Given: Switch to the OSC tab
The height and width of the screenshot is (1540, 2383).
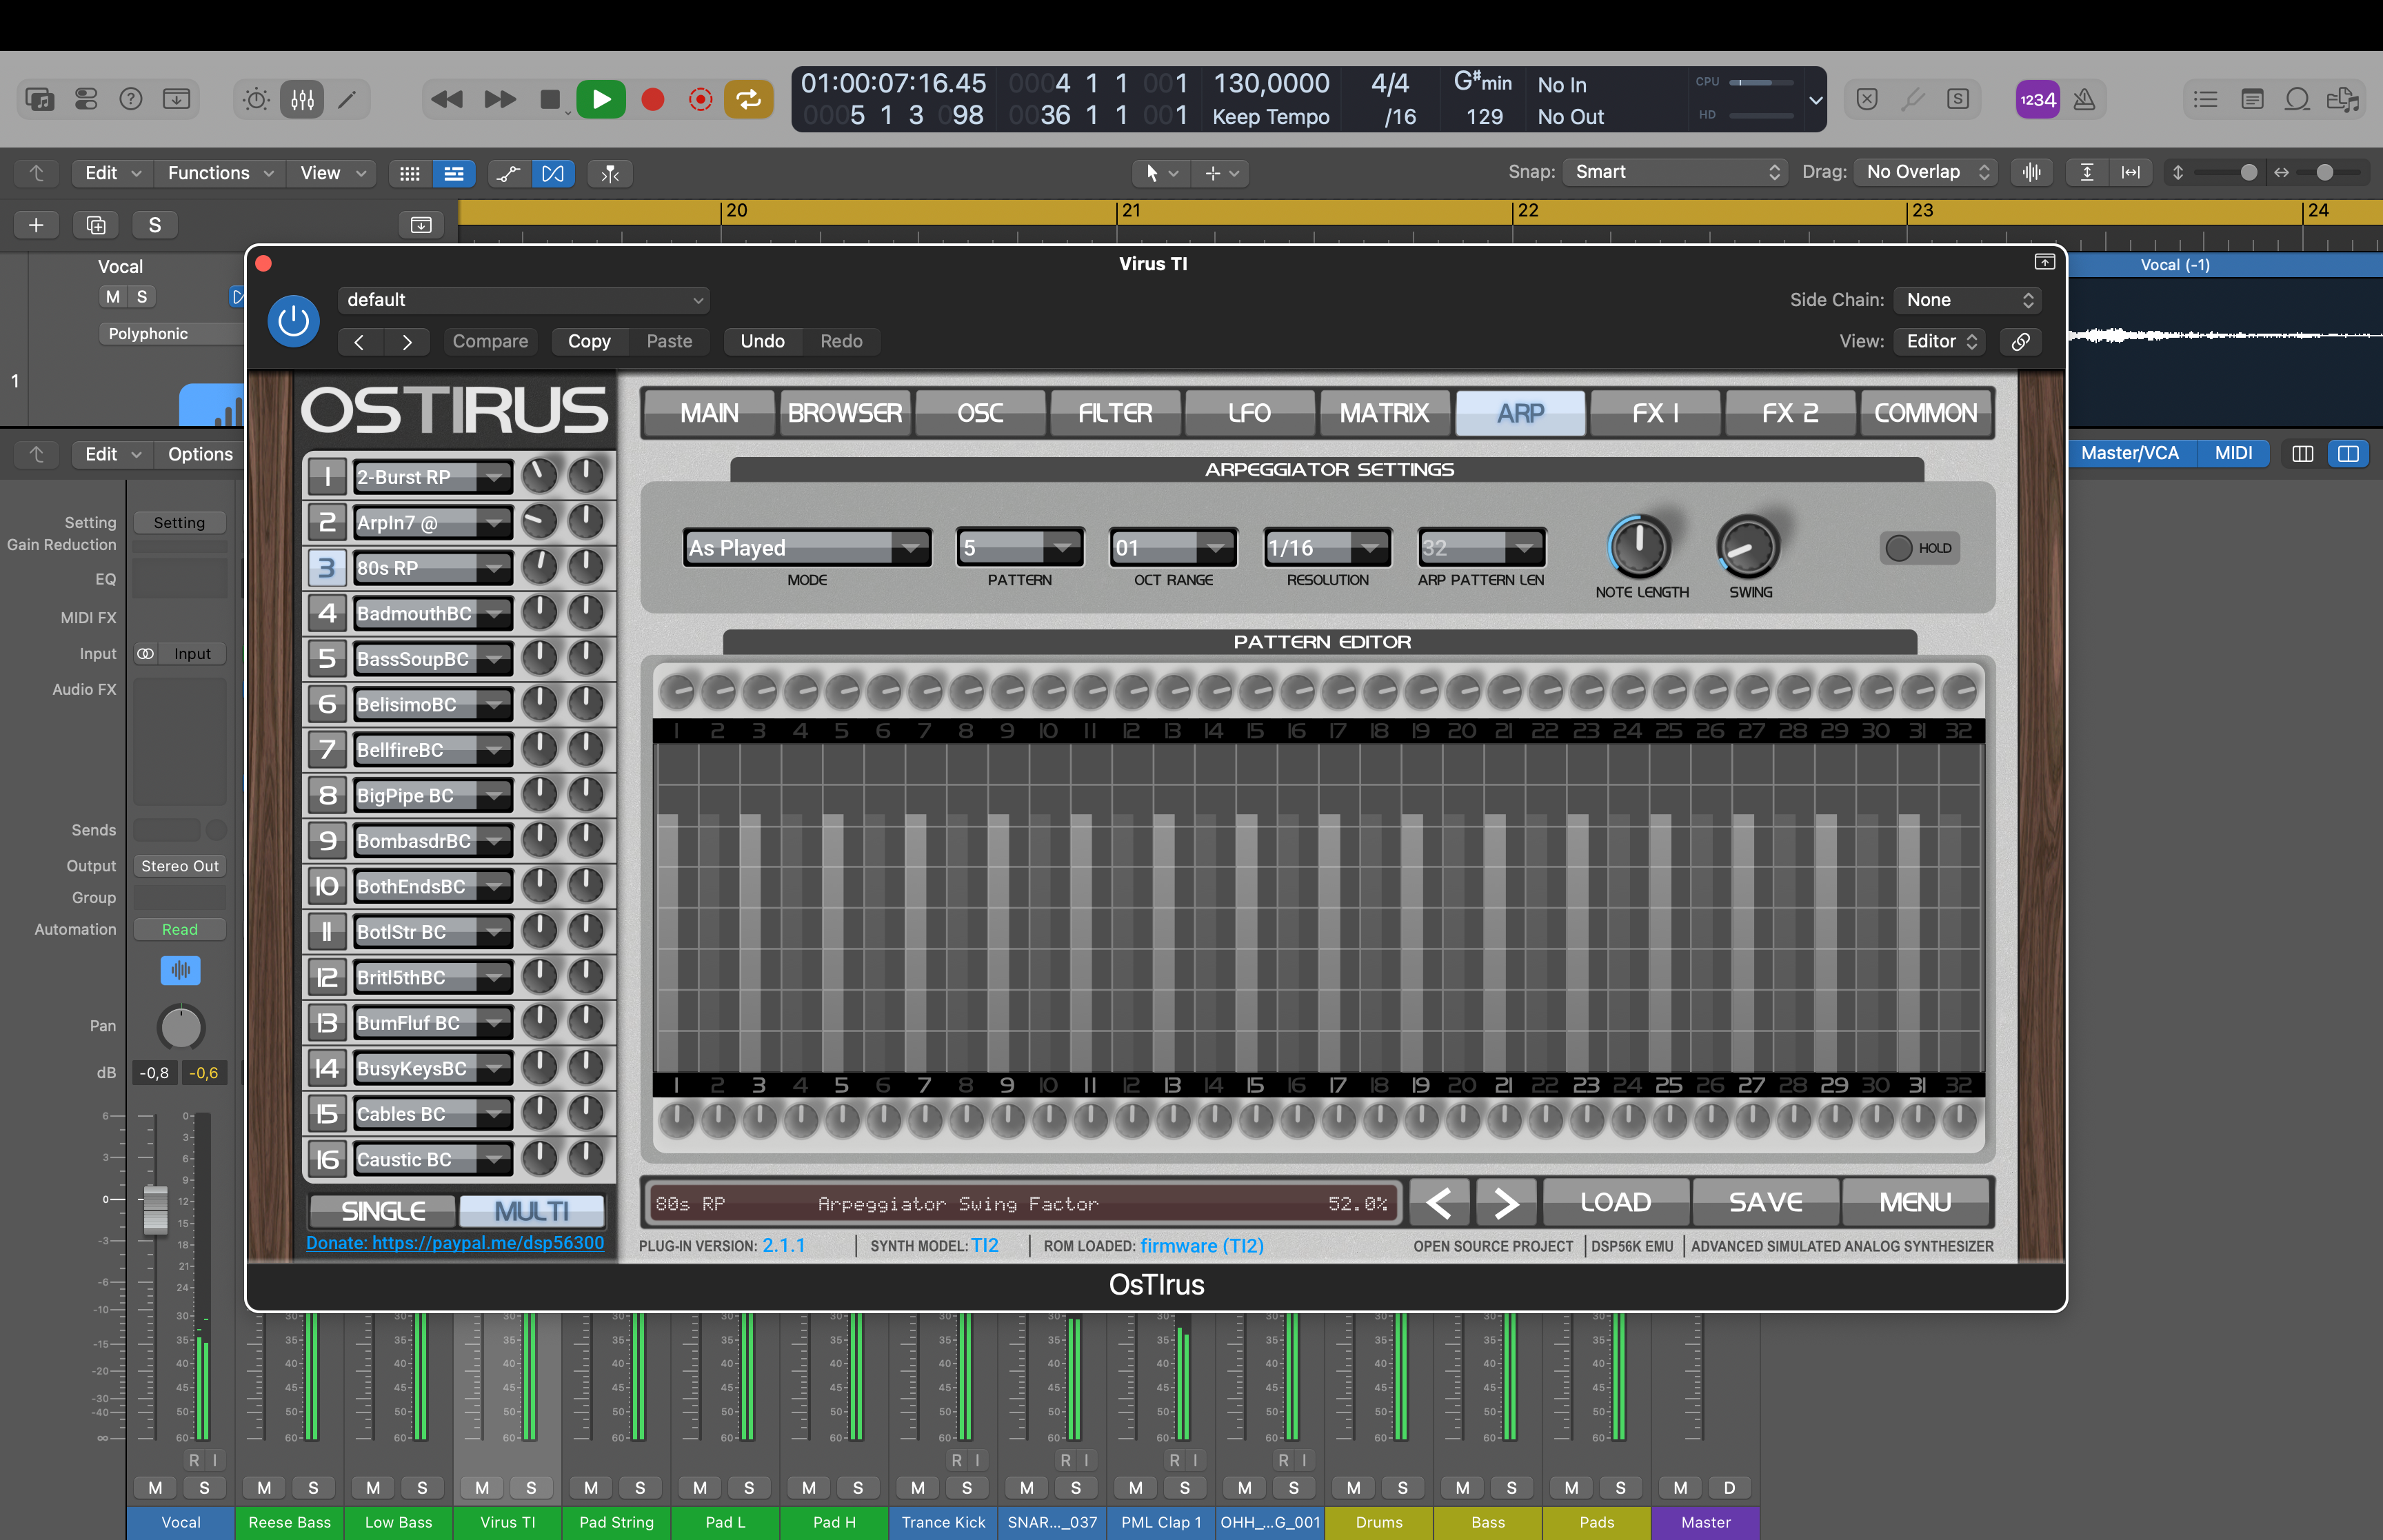Looking at the screenshot, I should [980, 413].
